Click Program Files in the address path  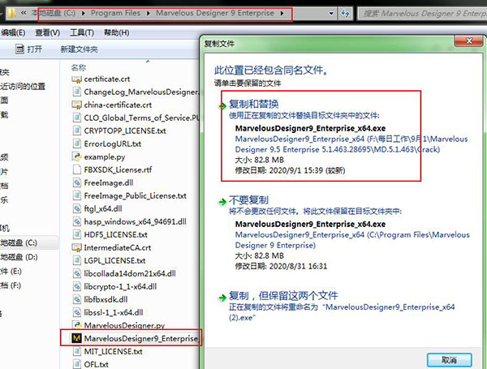115,13
